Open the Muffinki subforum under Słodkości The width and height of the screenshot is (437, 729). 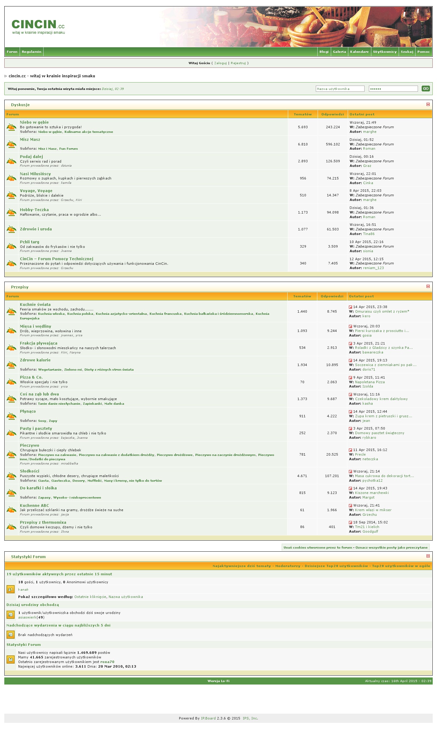(95, 481)
